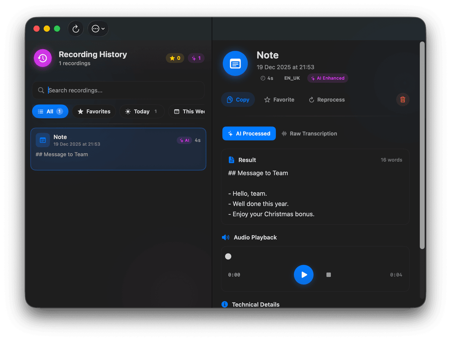Click the magnifier icon in the search bar
451x341 pixels.
point(41,90)
